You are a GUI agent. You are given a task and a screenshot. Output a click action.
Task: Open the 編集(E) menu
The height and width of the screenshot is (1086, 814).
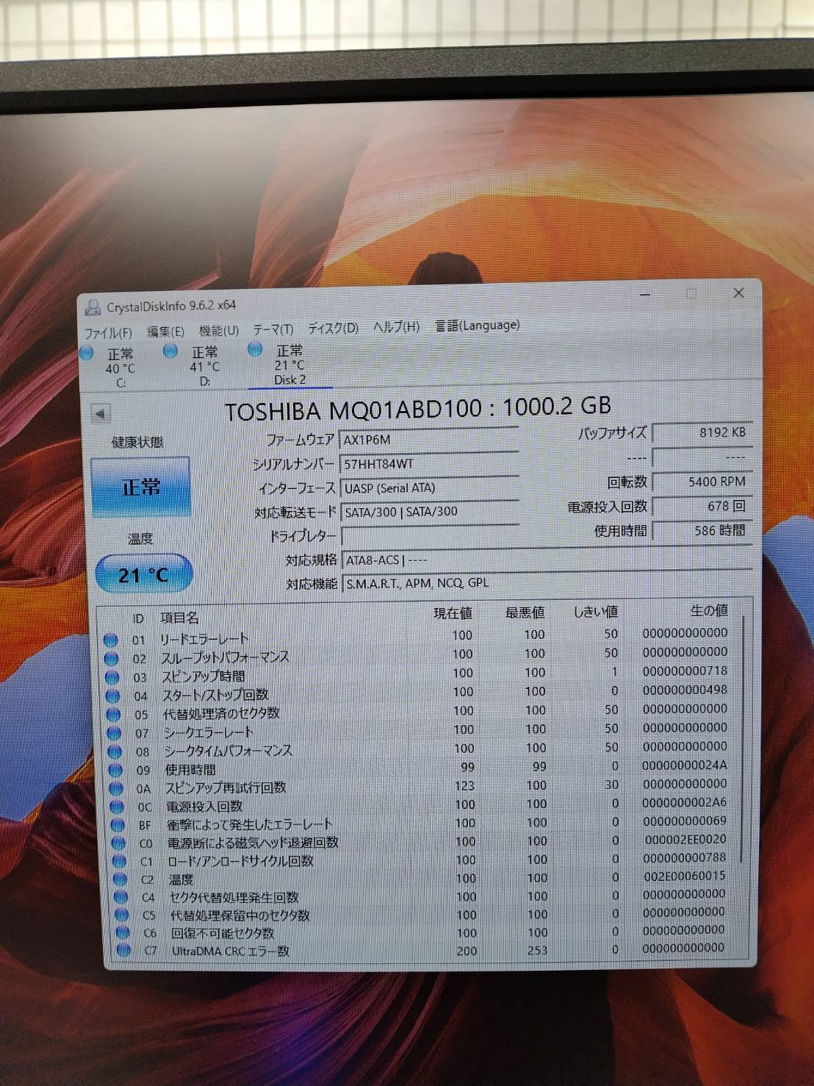pyautogui.click(x=165, y=332)
